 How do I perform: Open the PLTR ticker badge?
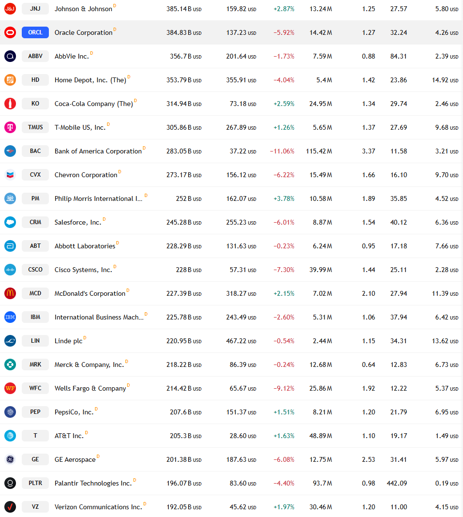(35, 483)
